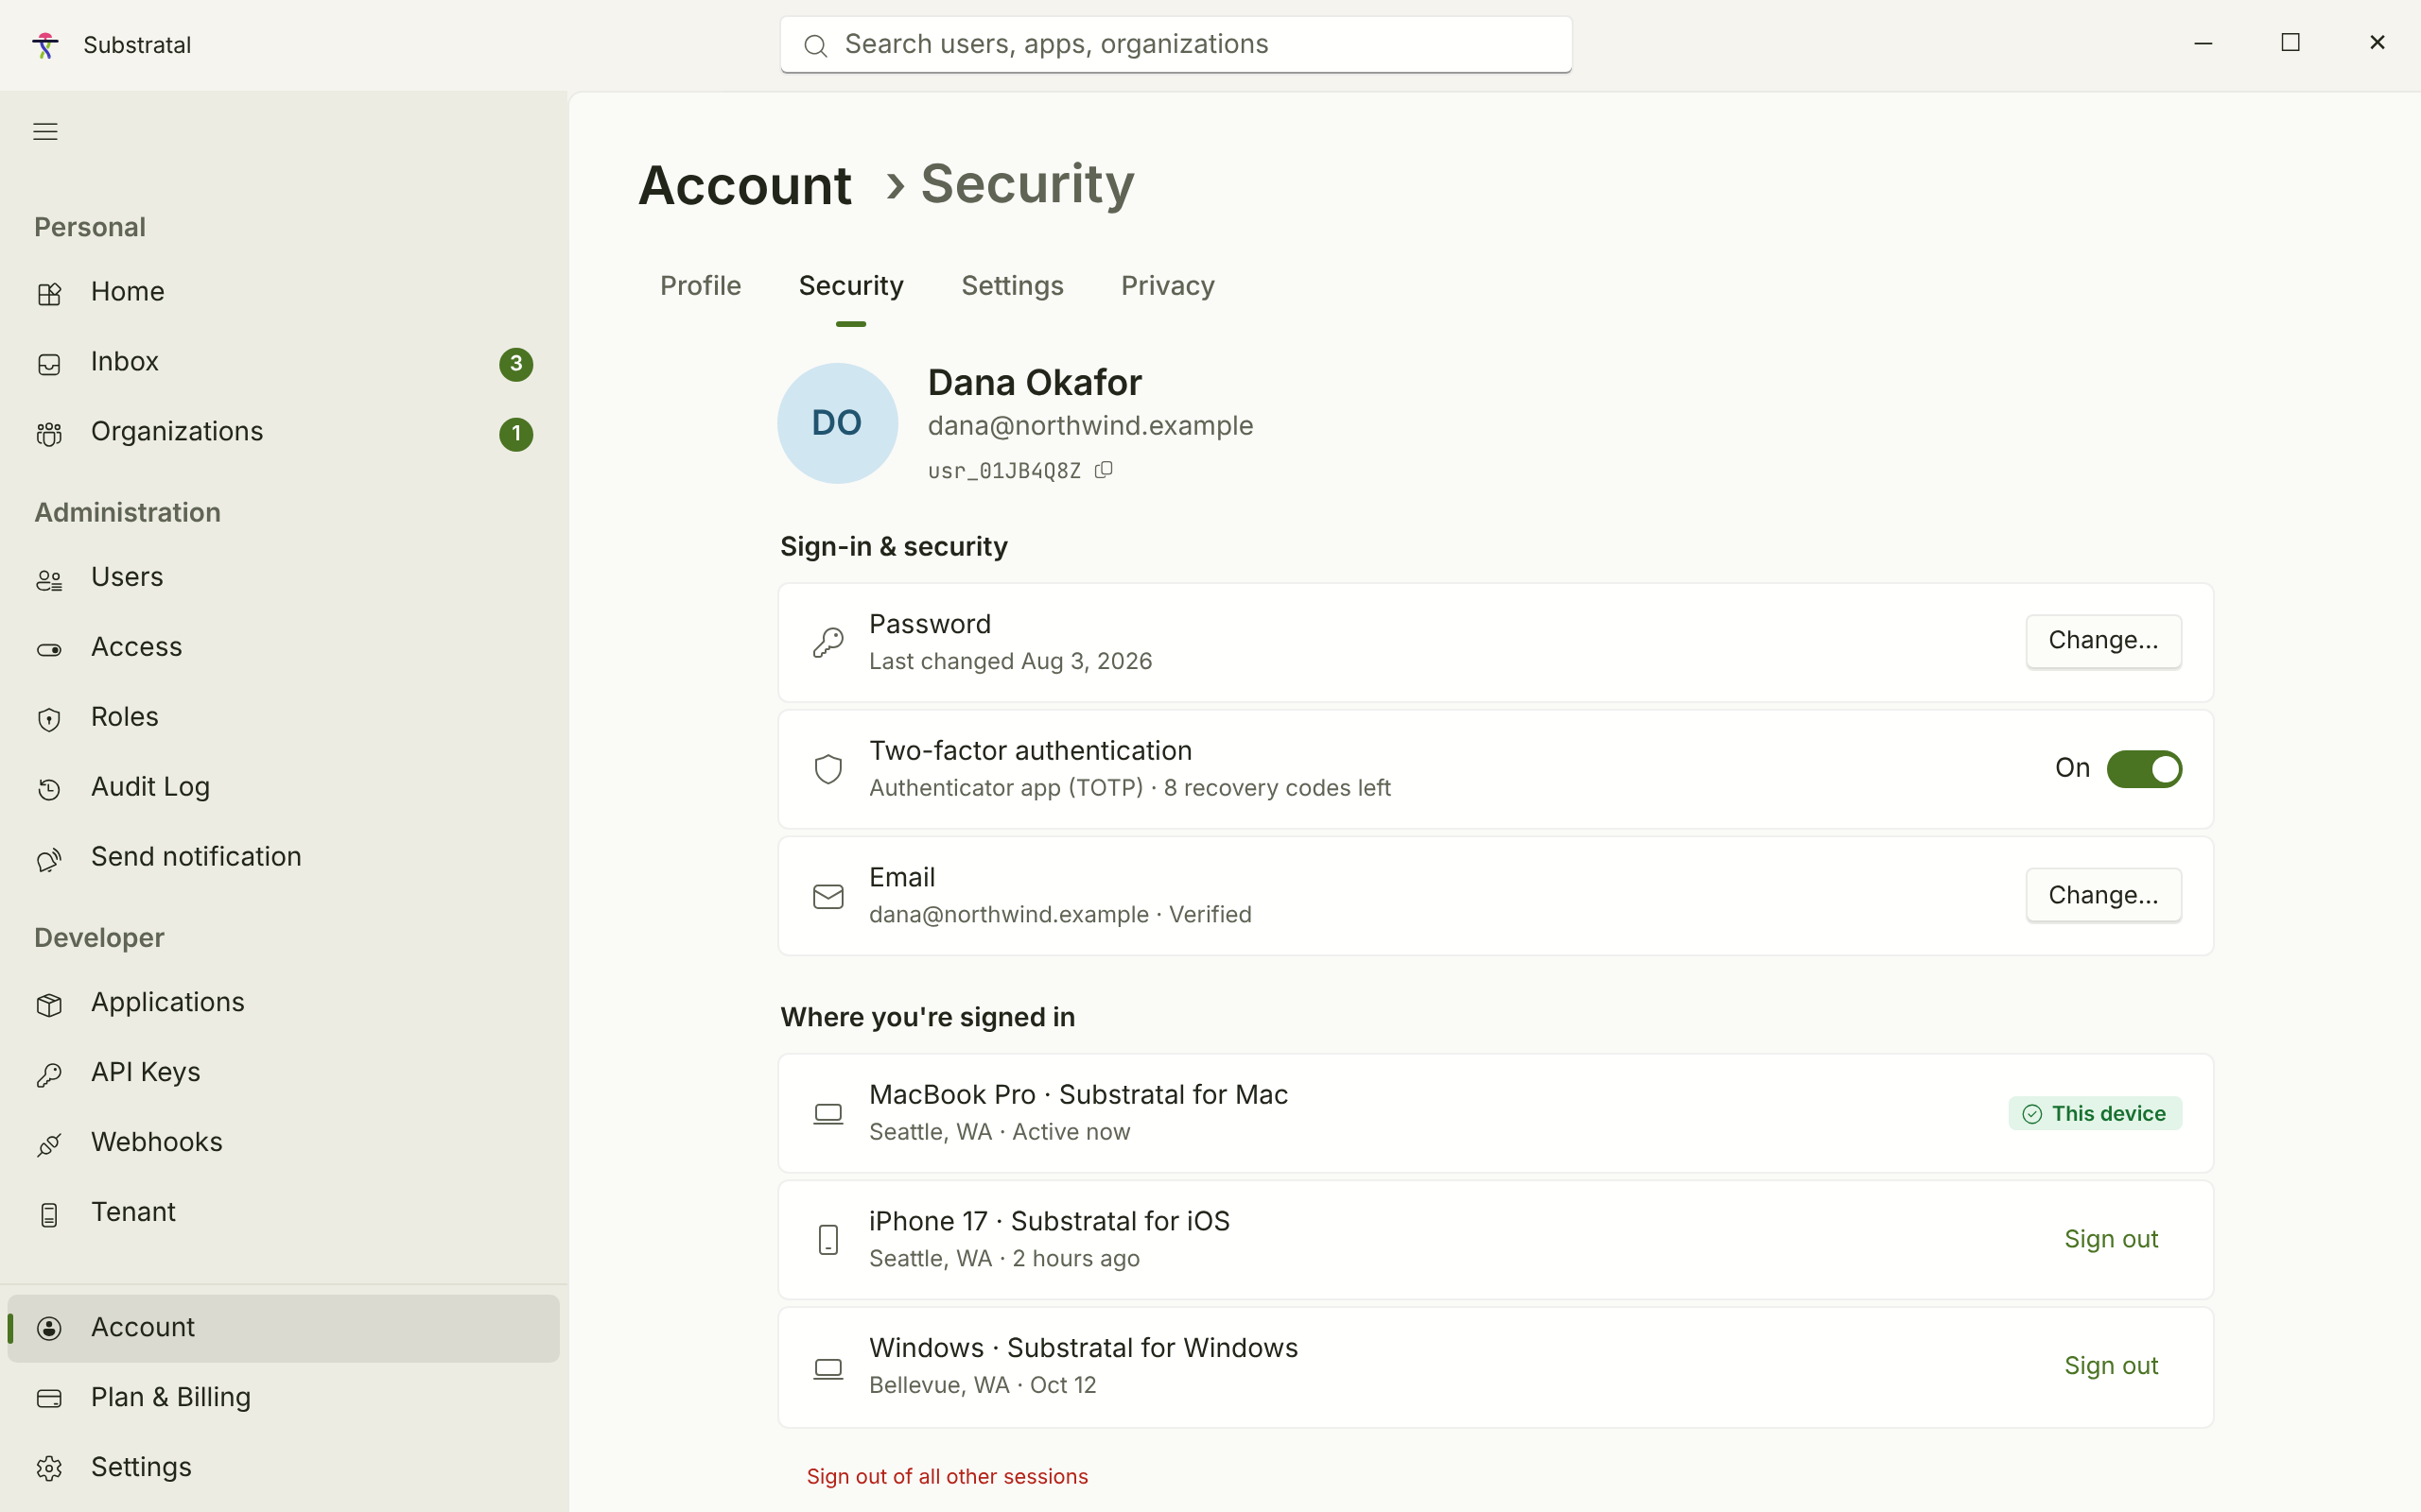Go to Organizations
The width and height of the screenshot is (2421, 1512).
pyautogui.click(x=283, y=432)
